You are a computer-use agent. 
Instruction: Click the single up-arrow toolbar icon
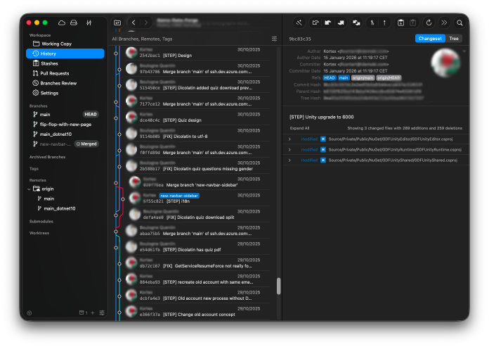(384, 23)
